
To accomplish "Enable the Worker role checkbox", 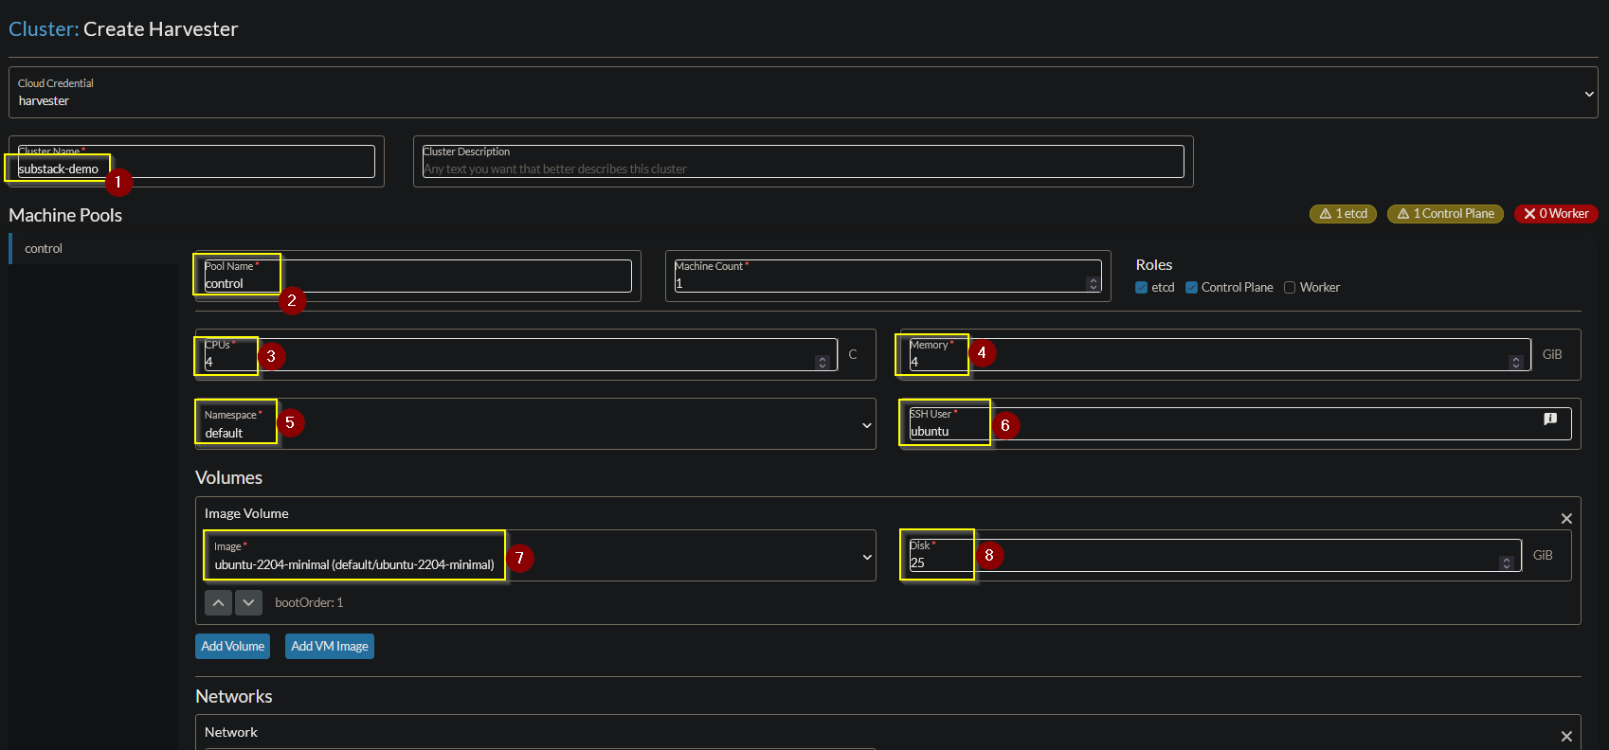I will (1290, 288).
